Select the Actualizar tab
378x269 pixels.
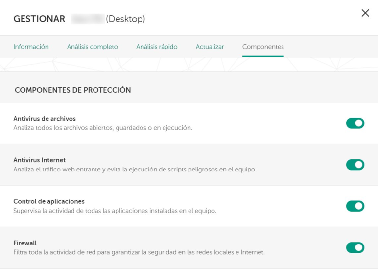pyautogui.click(x=210, y=47)
